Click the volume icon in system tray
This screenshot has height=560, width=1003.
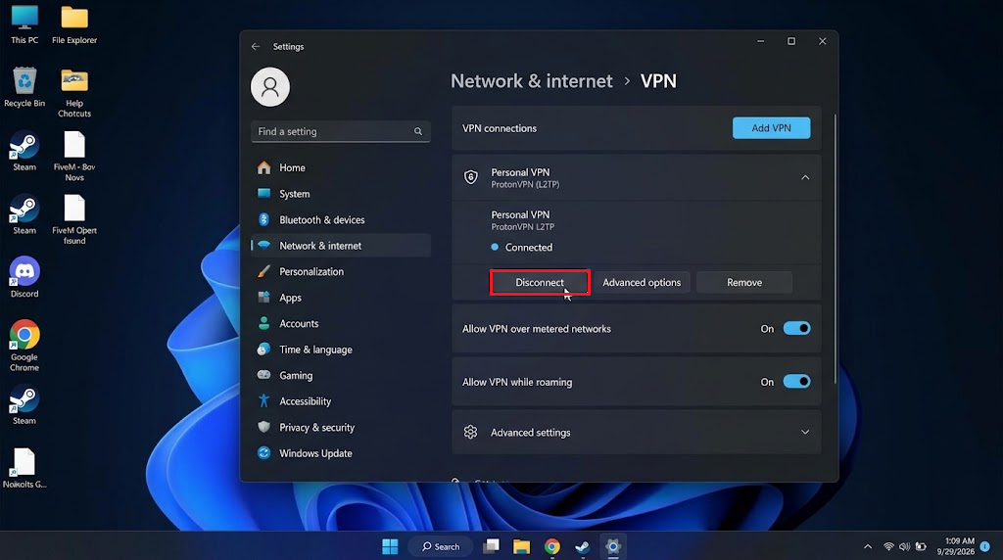click(x=904, y=546)
